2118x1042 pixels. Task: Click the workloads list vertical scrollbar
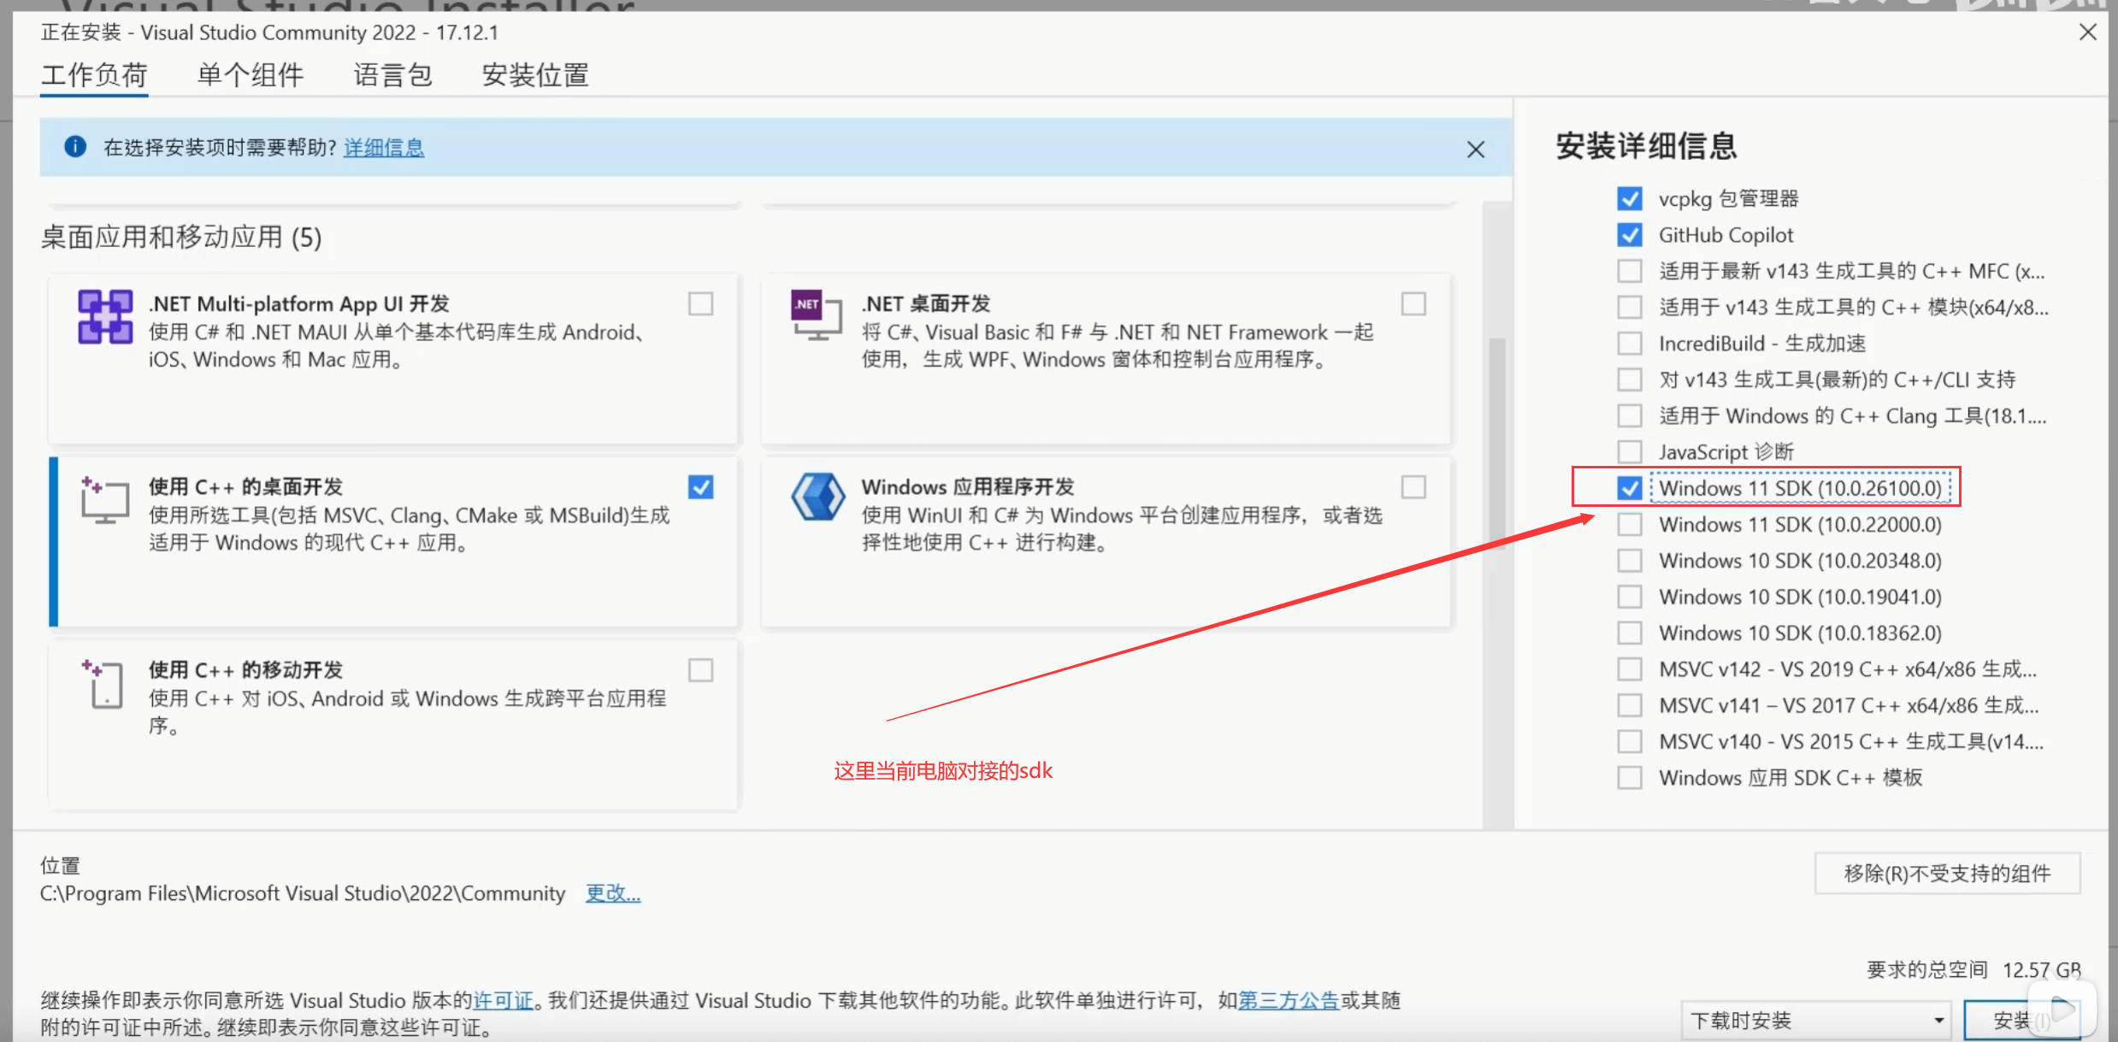1496,444
